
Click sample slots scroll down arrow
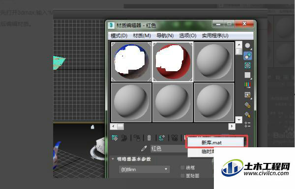239,120
